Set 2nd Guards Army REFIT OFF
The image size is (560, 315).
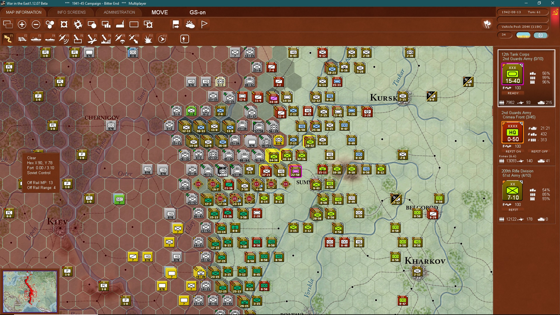(x=539, y=152)
